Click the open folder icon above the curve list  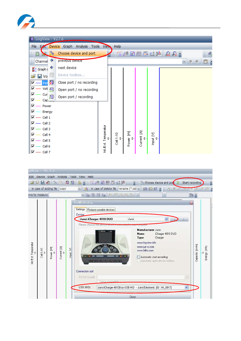coord(33,76)
